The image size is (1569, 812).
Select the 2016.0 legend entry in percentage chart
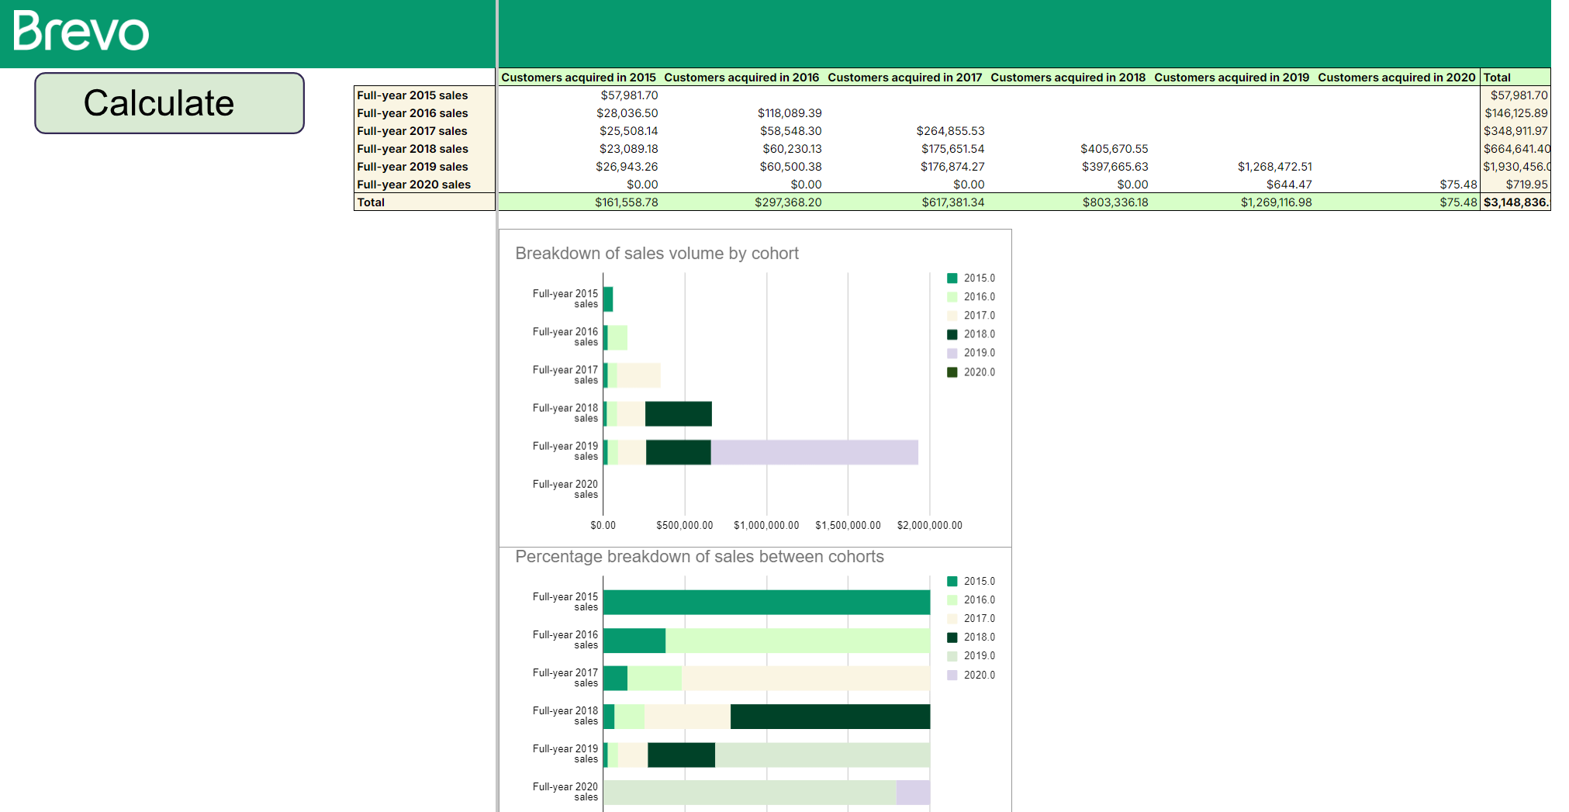pyautogui.click(x=971, y=600)
